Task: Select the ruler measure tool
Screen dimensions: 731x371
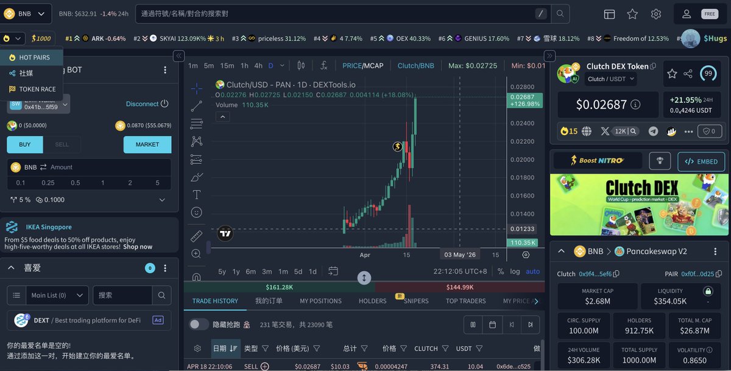Action: (x=196, y=236)
